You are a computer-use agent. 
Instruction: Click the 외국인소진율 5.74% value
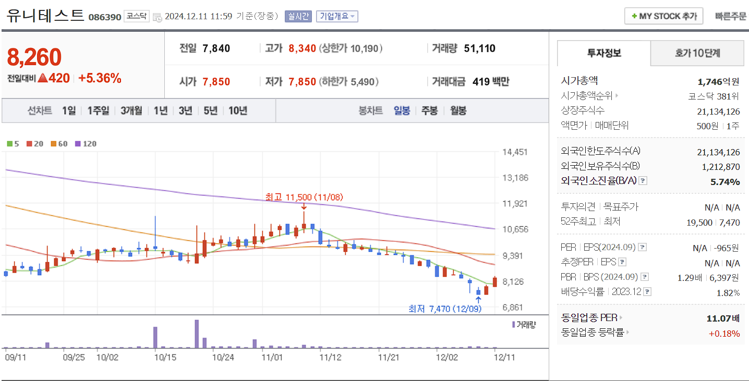(x=725, y=181)
